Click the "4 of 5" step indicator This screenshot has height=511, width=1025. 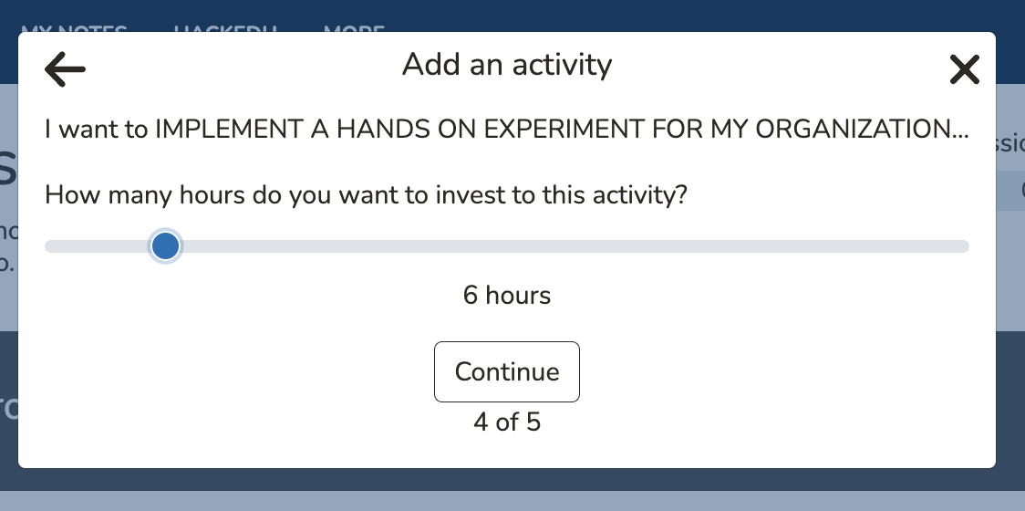507,422
